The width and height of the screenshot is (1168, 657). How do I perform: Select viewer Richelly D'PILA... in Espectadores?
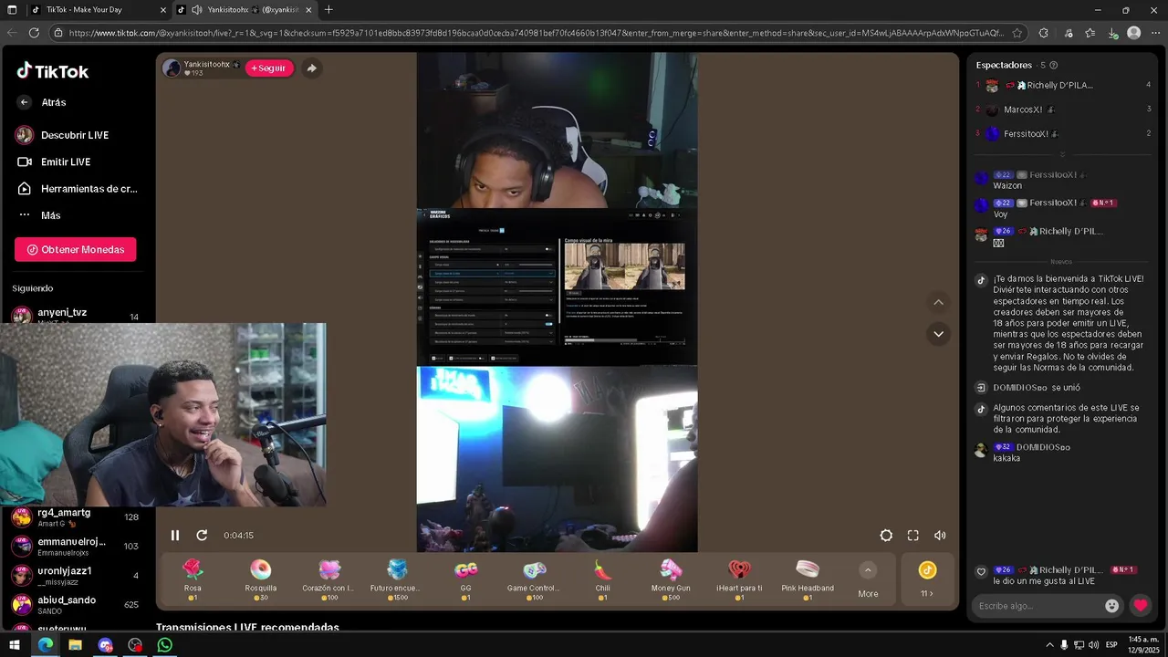1063,85
